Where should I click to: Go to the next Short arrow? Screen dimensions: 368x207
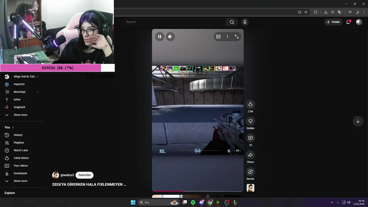(358, 121)
